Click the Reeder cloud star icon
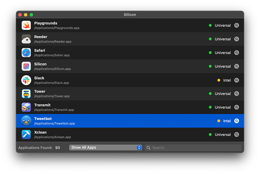The image size is (260, 174). point(26,39)
